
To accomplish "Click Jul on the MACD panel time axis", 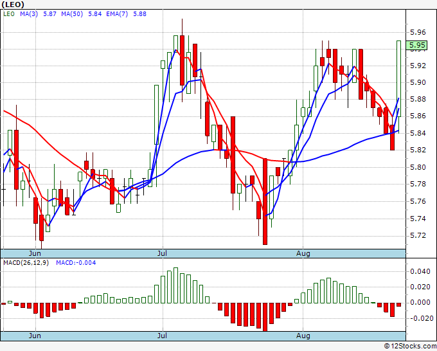I will pyautogui.click(x=162, y=336).
